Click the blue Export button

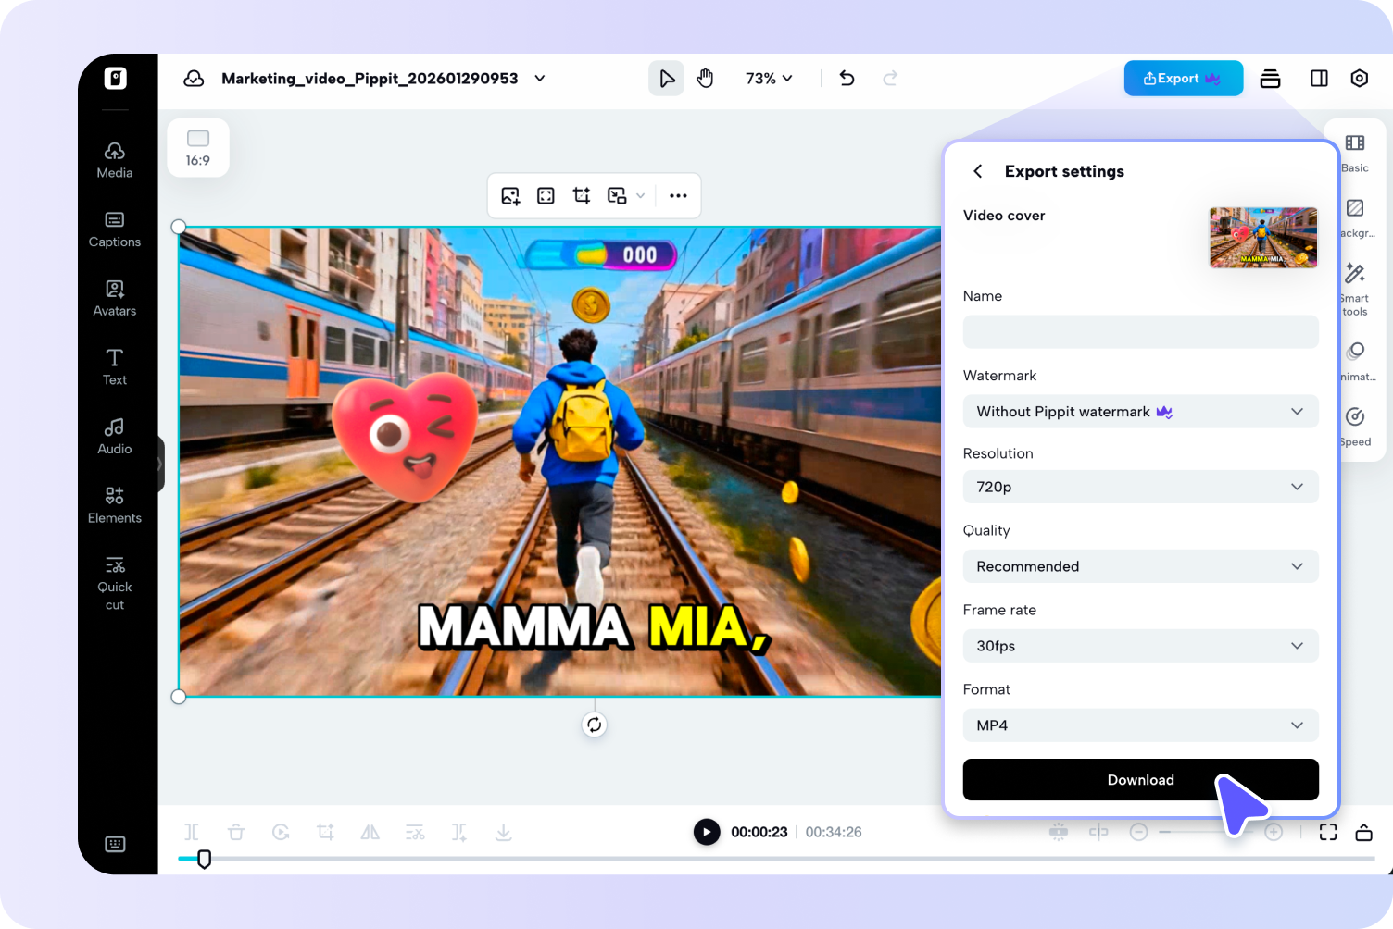click(x=1184, y=79)
